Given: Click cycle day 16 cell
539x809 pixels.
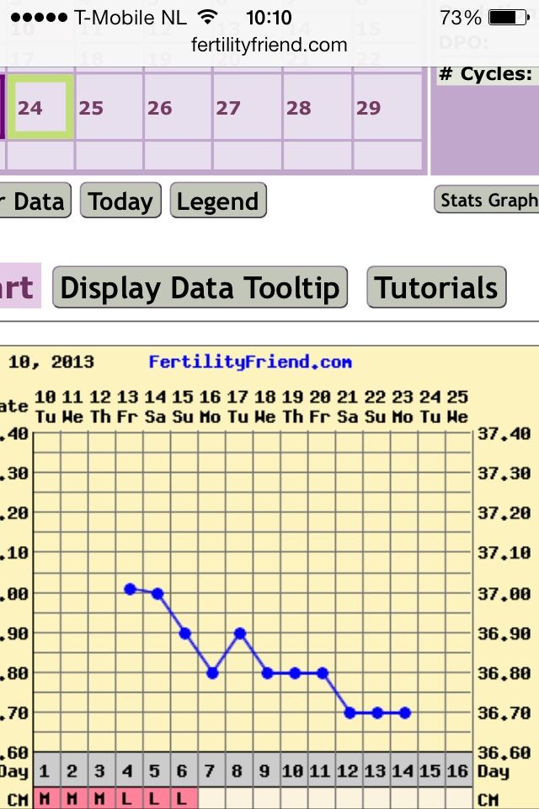Looking at the screenshot, I should [x=458, y=771].
